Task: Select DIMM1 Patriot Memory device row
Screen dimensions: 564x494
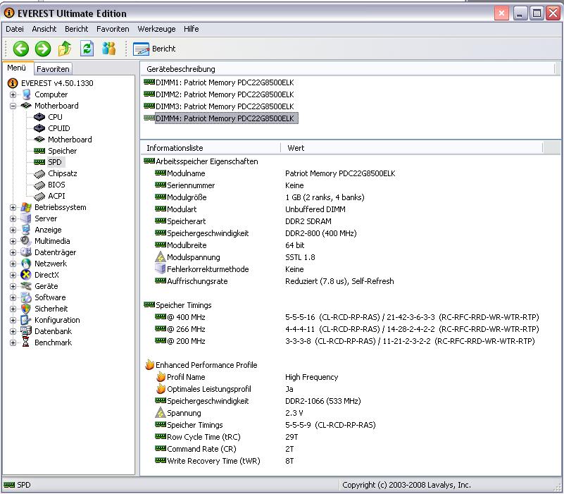Action: 225,82
